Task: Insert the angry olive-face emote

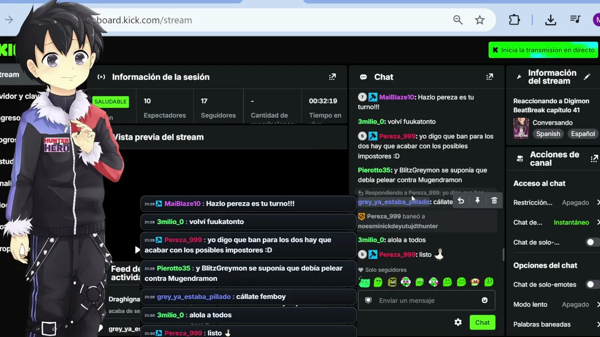Action: pos(392,282)
